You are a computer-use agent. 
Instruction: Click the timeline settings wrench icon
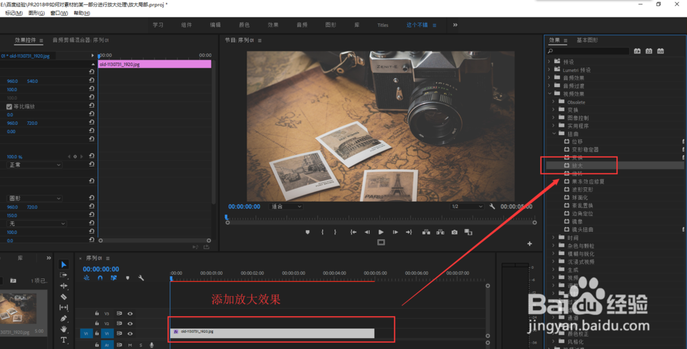pos(141,278)
